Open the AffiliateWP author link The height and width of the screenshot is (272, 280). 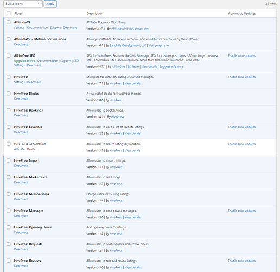click(118, 29)
